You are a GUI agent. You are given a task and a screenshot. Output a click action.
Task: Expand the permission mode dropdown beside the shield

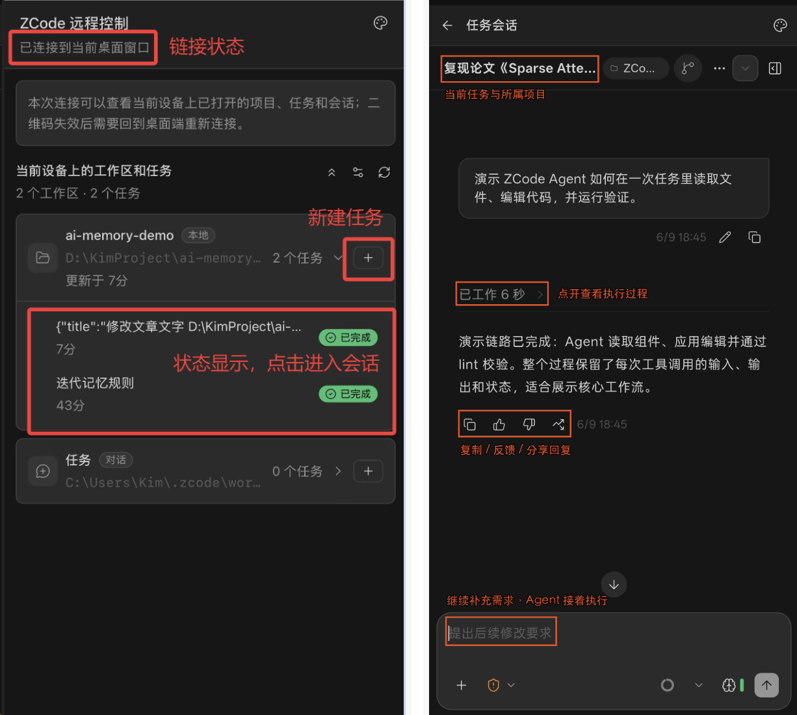tap(511, 685)
